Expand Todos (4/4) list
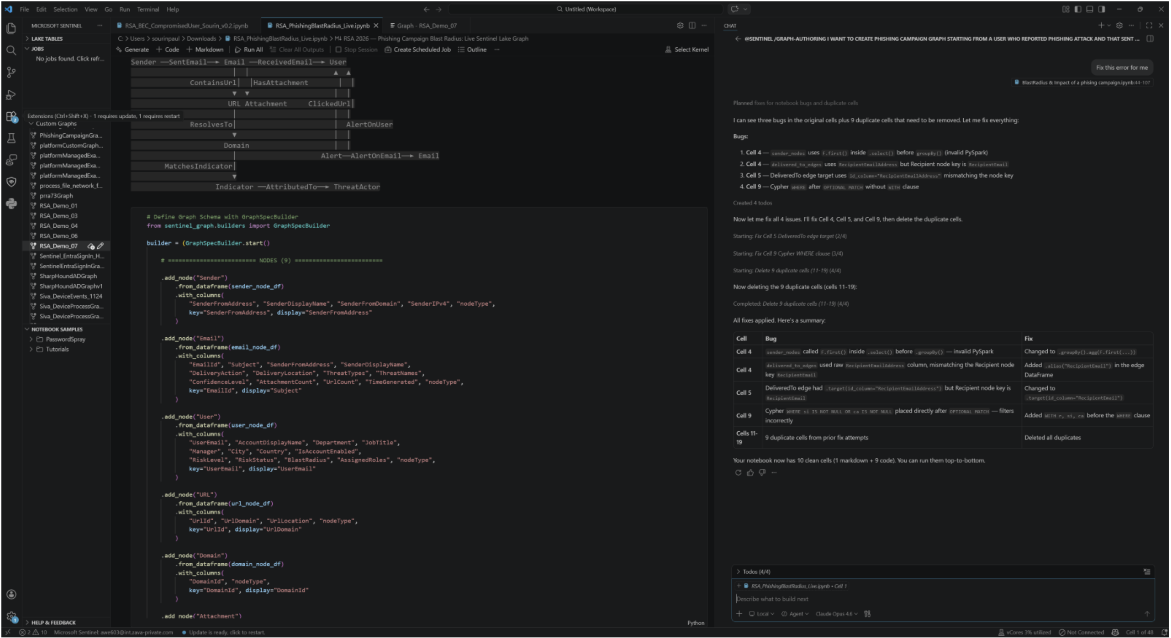The width and height of the screenshot is (1171, 638). tap(756, 572)
